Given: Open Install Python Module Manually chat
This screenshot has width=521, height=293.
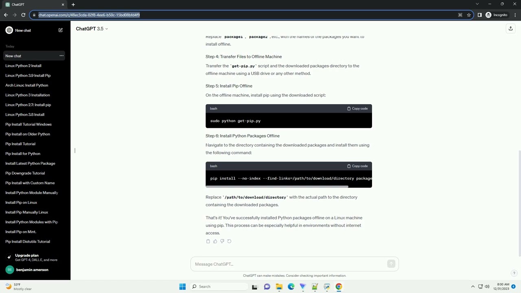Looking at the screenshot, I should click(x=32, y=192).
